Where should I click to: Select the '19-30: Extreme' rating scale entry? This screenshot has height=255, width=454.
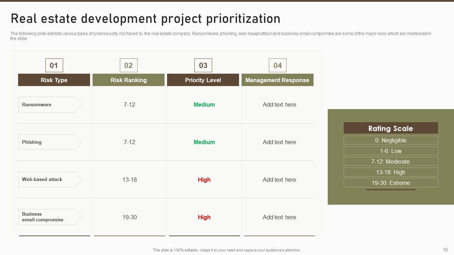[391, 183]
